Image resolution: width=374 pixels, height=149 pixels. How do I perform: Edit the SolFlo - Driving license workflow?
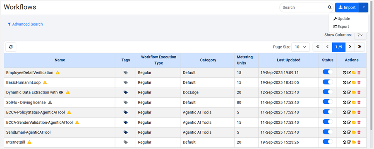pos(349,103)
